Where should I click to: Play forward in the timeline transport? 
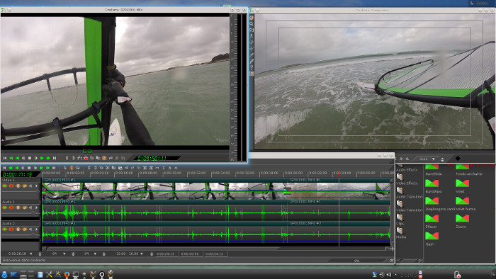point(41,168)
